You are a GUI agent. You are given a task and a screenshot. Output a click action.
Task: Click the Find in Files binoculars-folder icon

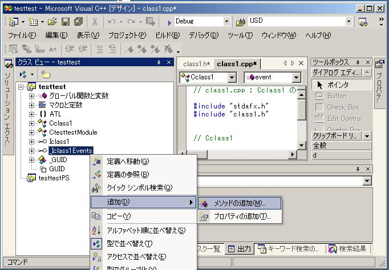click(x=240, y=22)
